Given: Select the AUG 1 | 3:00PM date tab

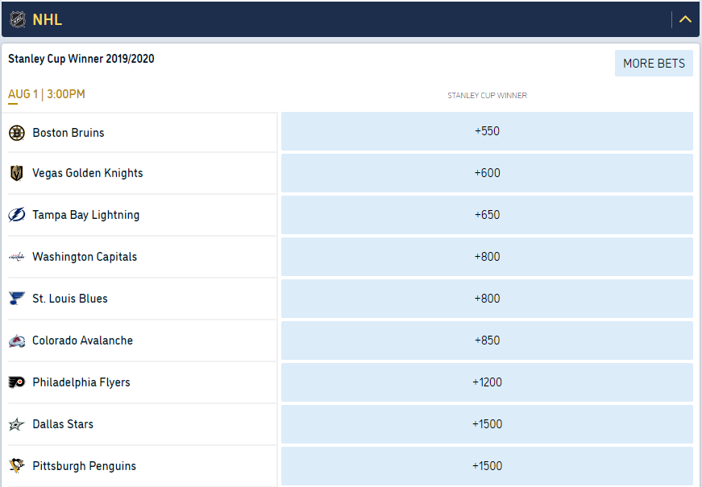Looking at the screenshot, I should tap(47, 94).
